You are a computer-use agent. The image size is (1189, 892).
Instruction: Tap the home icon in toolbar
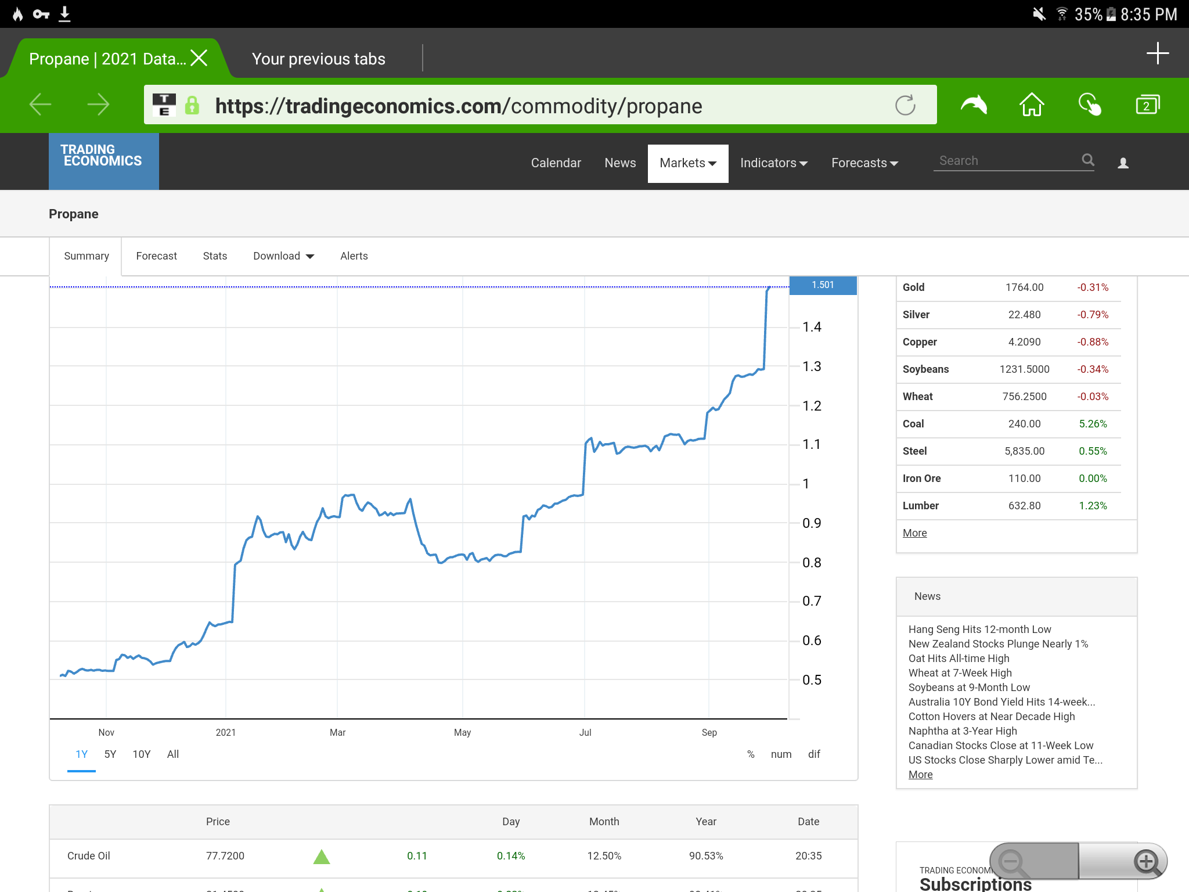point(1032,105)
